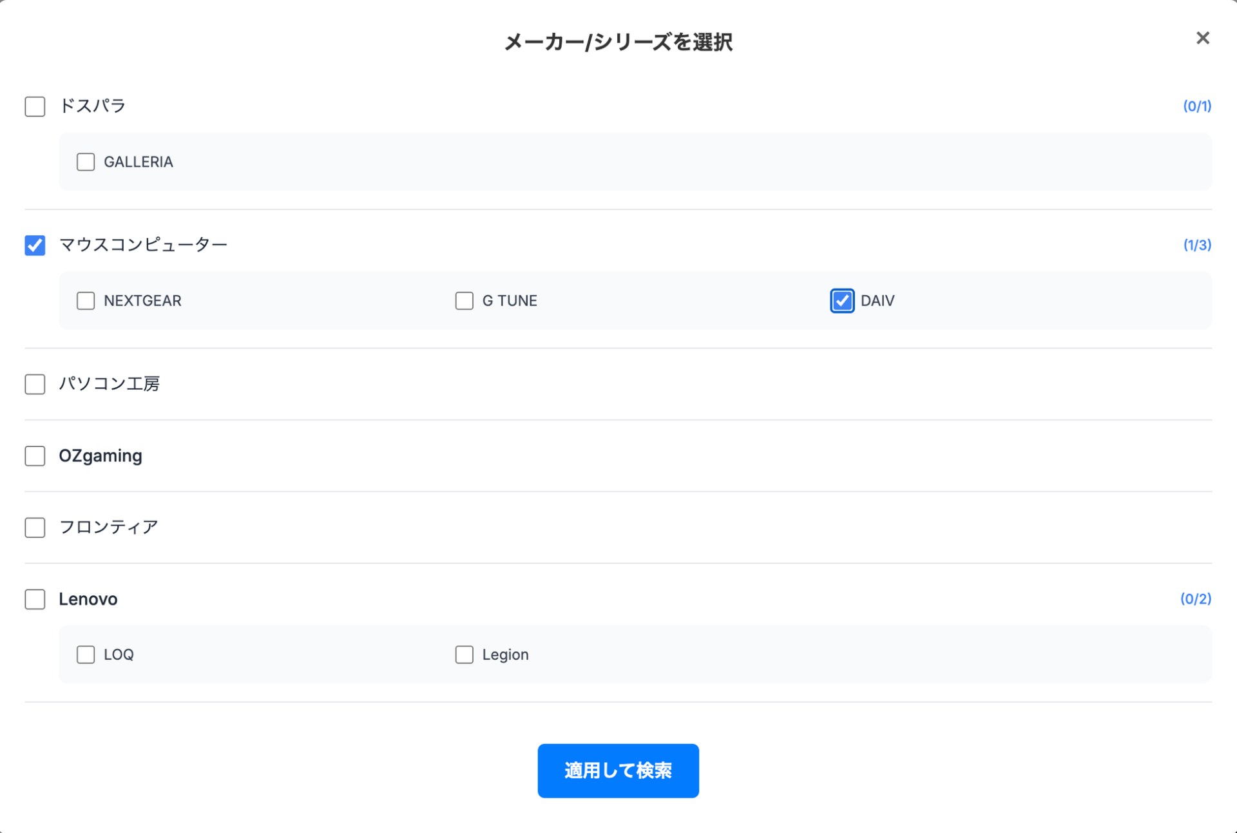Close the メーカー/シリーズを選択 dialog

[1202, 38]
